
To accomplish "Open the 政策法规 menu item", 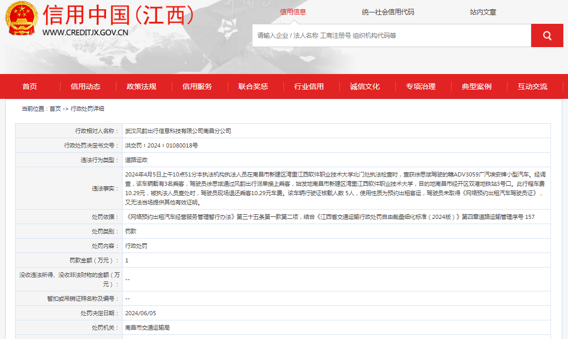I will click(x=141, y=86).
